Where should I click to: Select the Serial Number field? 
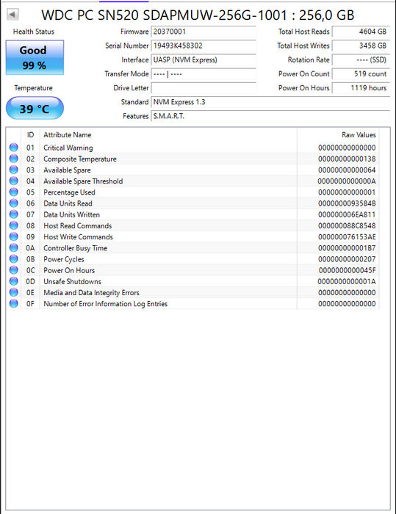point(204,46)
